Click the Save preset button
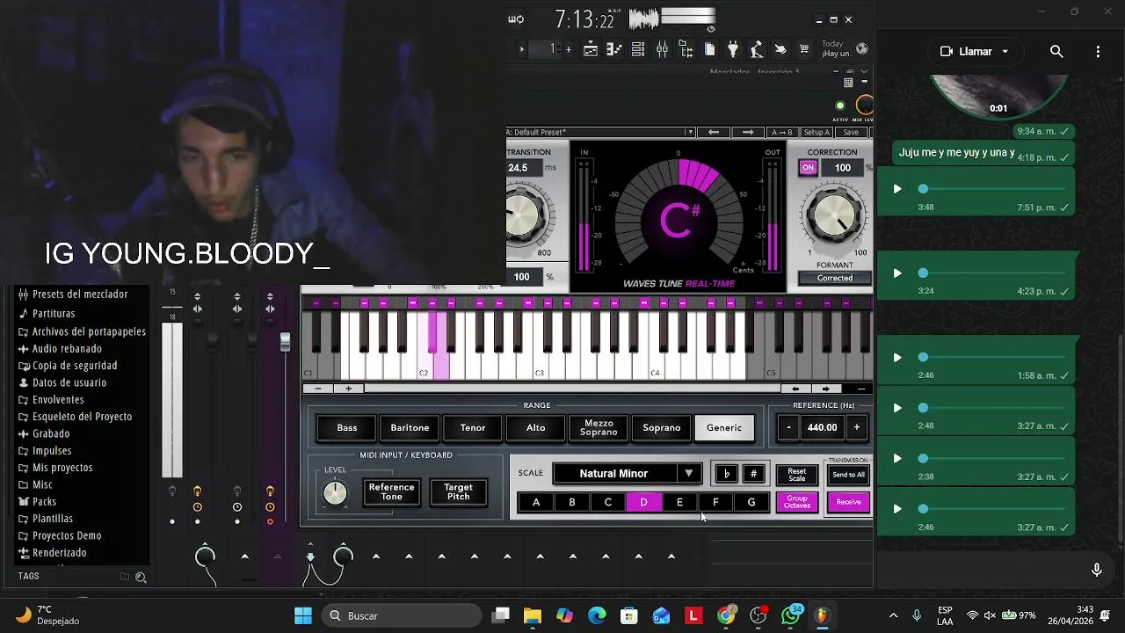1125x633 pixels. [x=851, y=132]
